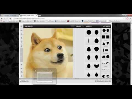
Task: Toggle the small icon next to Layers header
Action: coord(83,26)
